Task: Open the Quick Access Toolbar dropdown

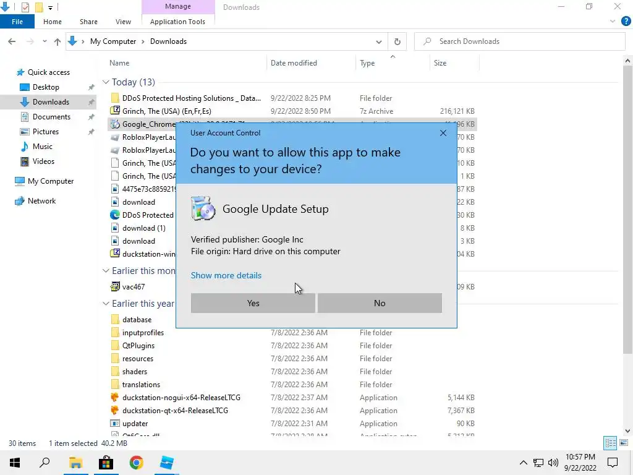Action: click(50, 7)
